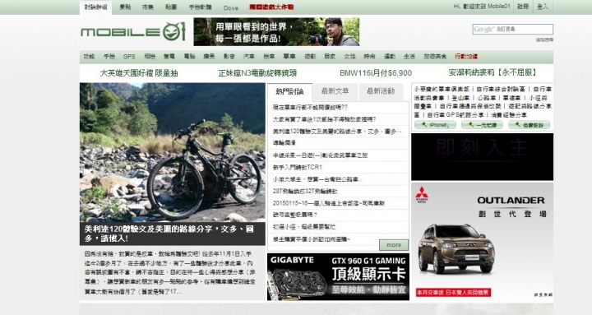
Task: Click the Mitsubishi logo in the Outlander ad
Action: coord(422,195)
